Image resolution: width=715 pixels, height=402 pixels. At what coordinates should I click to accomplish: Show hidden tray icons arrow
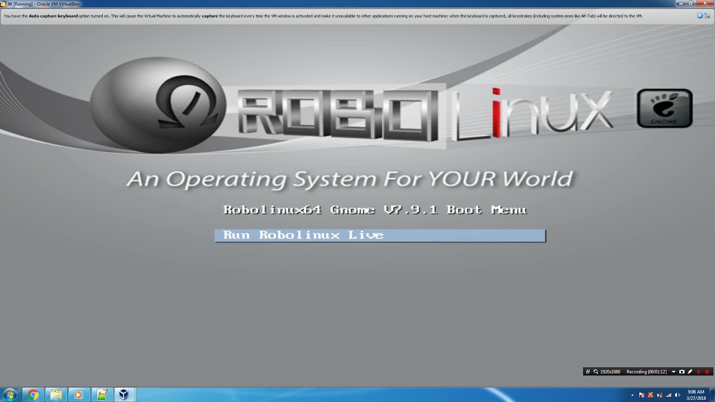click(632, 395)
